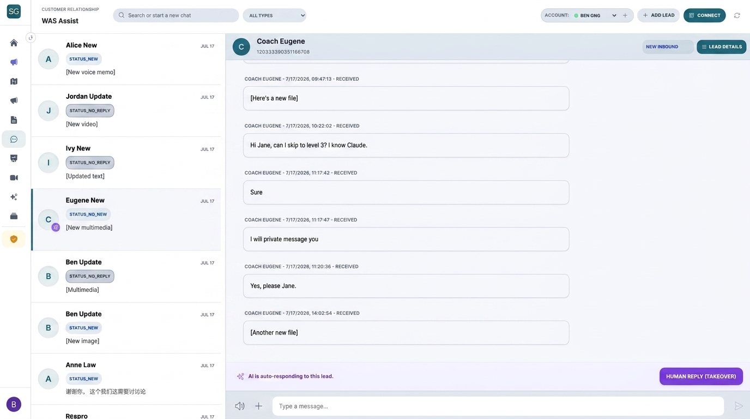Click the send arrow icon
The image size is (750, 419).
click(739, 406)
